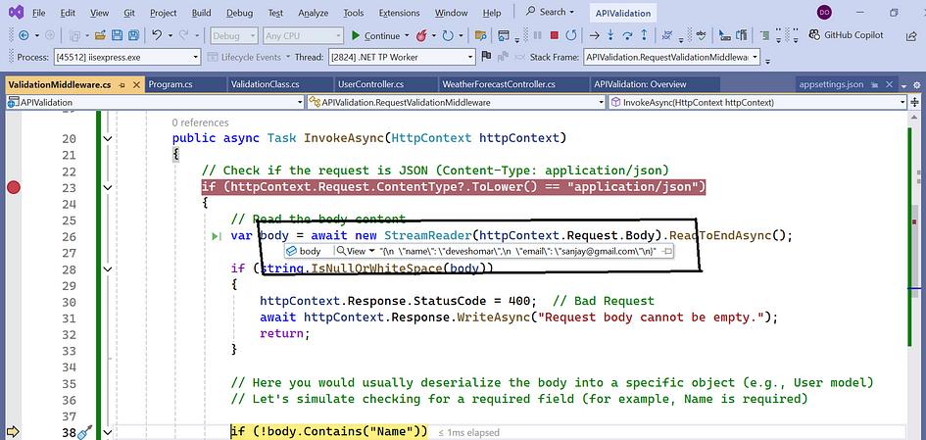Click the 0 references CodeLens link
926x440 pixels.
[x=200, y=122]
